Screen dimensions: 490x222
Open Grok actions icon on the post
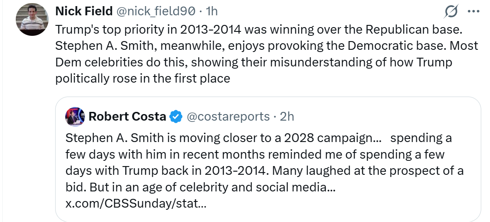tap(451, 12)
